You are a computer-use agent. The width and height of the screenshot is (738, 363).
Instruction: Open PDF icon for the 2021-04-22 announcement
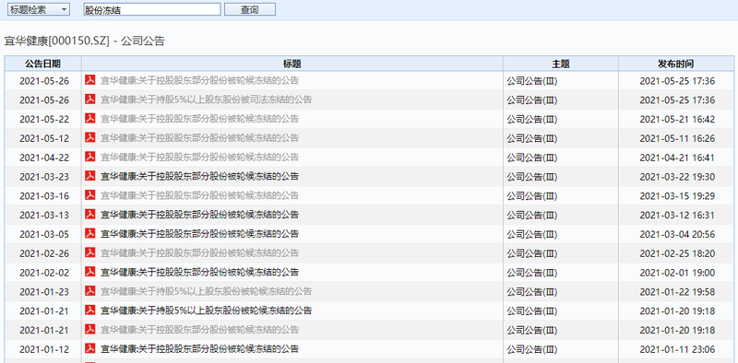(89, 157)
